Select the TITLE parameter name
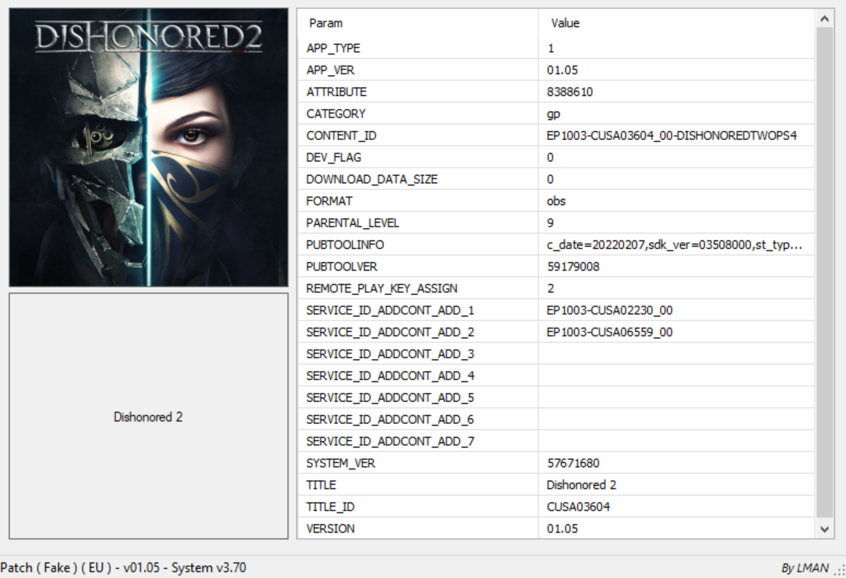Image resolution: width=846 pixels, height=578 pixels. pyautogui.click(x=321, y=486)
